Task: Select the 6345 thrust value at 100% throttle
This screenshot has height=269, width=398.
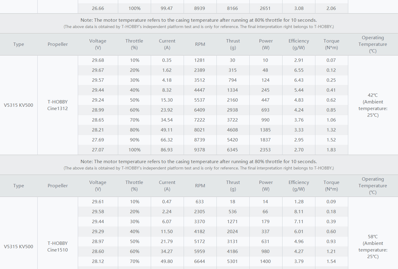Action: pyautogui.click(x=232, y=150)
